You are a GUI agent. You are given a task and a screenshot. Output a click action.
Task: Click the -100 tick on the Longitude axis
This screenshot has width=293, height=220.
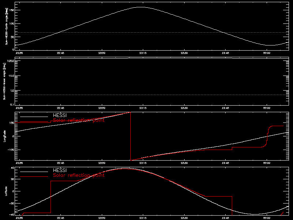pos(11,150)
